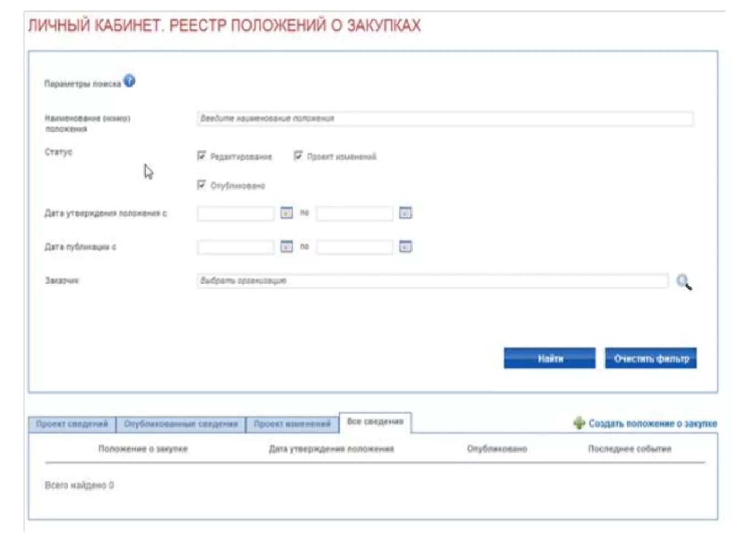The height and width of the screenshot is (544, 743).
Task: Open calendar for approval date start
Action: click(286, 212)
